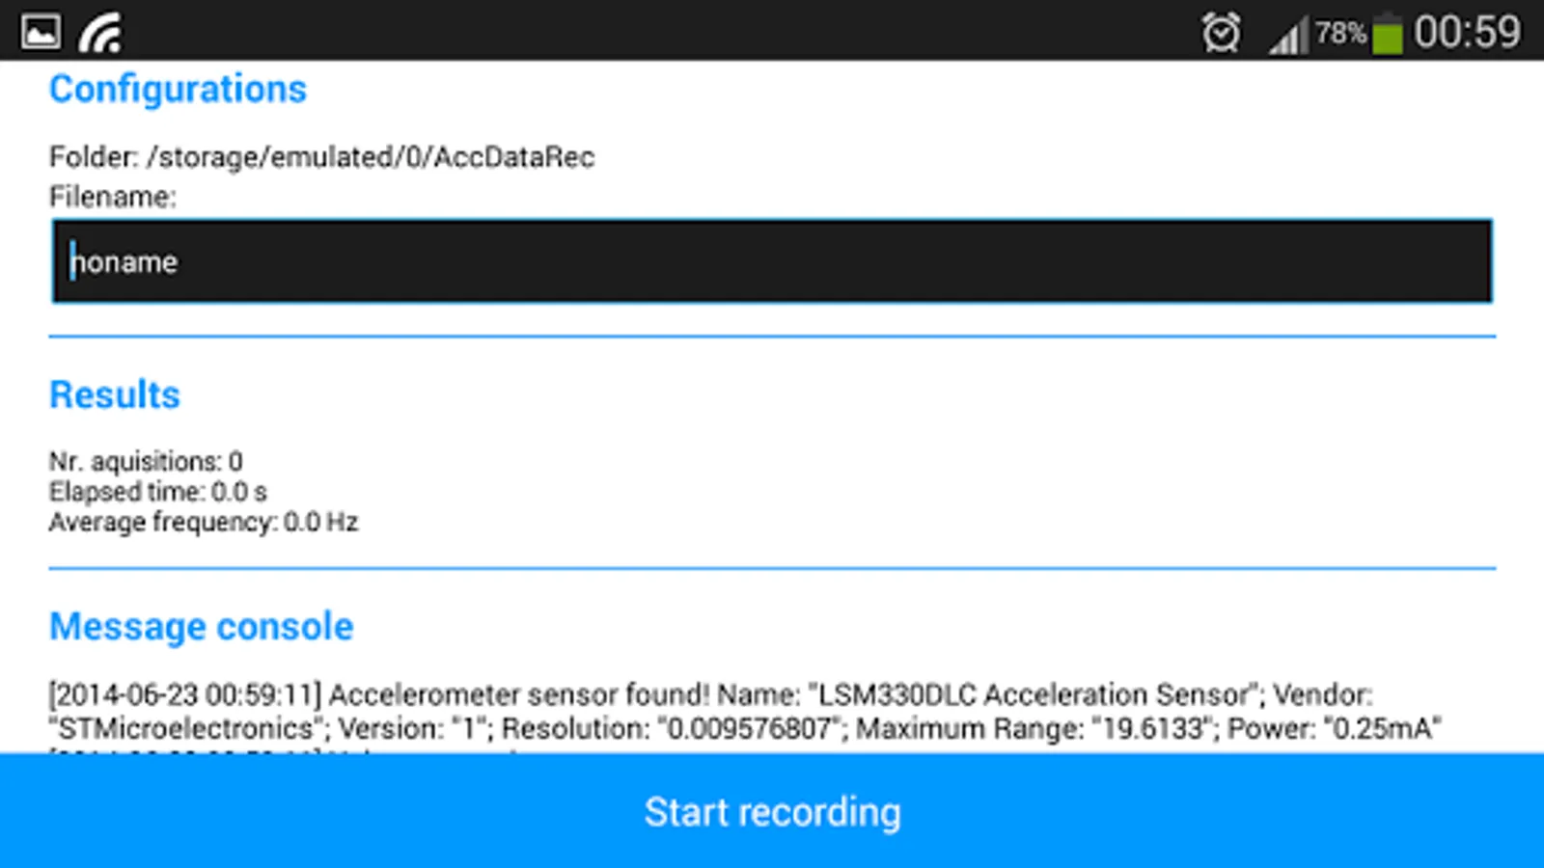Click the Start recording button
Image resolution: width=1544 pixels, height=868 pixels.
pyautogui.click(x=772, y=811)
